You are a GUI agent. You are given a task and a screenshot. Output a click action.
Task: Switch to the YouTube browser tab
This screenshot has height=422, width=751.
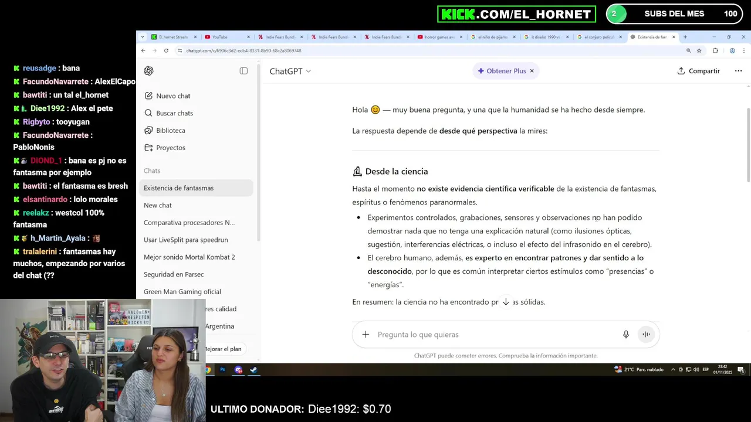point(226,37)
